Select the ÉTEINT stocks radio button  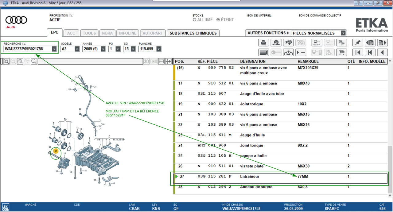(x=218, y=20)
